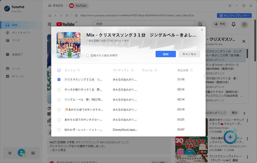Click the YouTube 作成 create button

coord(220,24)
